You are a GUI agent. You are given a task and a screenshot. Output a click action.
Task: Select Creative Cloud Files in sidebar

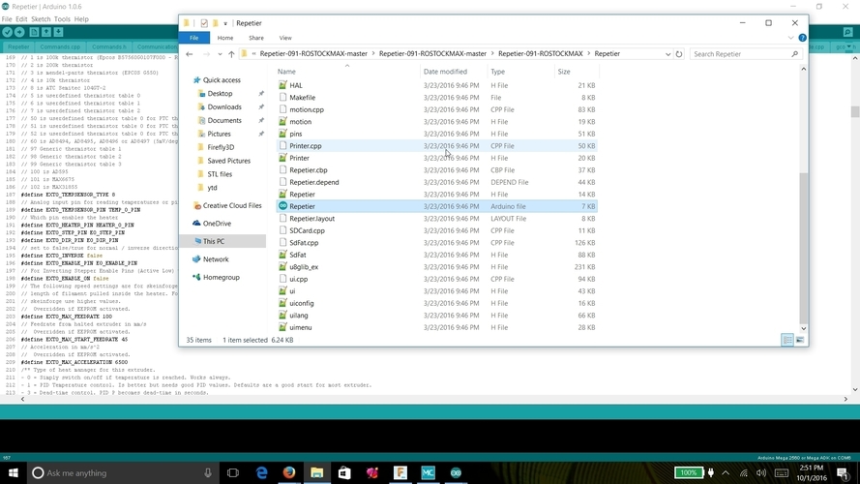(232, 206)
